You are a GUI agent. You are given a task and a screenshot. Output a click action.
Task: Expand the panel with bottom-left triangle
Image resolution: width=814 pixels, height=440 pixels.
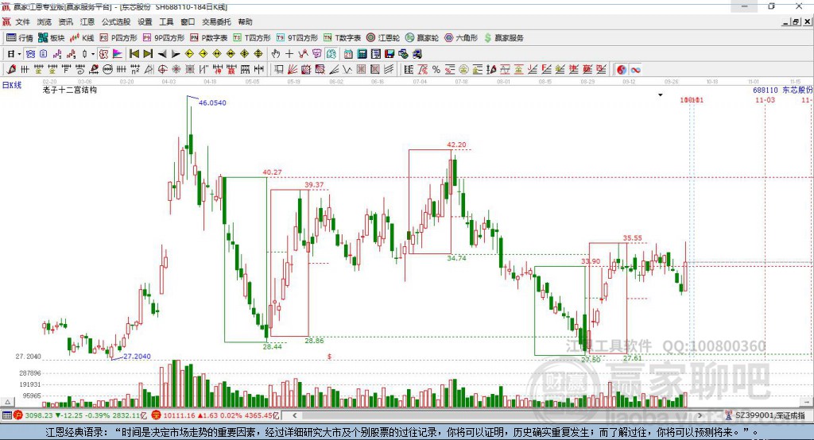pos(7,402)
